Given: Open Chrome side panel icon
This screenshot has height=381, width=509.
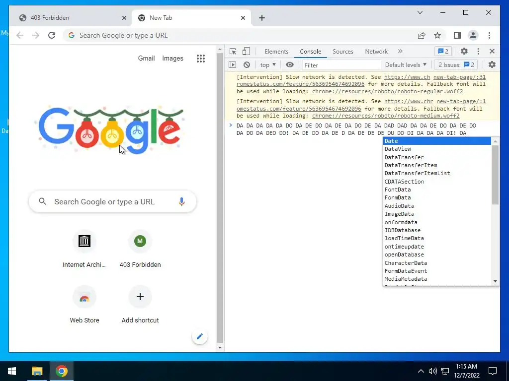Looking at the screenshot, I should point(457,35).
